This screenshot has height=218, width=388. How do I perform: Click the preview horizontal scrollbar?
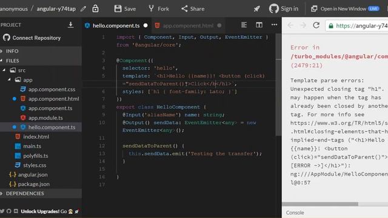tap(320, 204)
